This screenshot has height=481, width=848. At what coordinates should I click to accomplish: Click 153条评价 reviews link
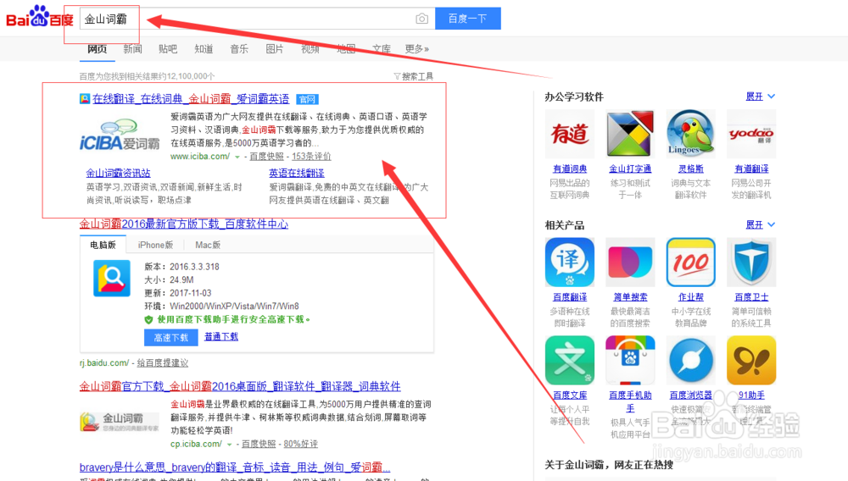coord(311,156)
